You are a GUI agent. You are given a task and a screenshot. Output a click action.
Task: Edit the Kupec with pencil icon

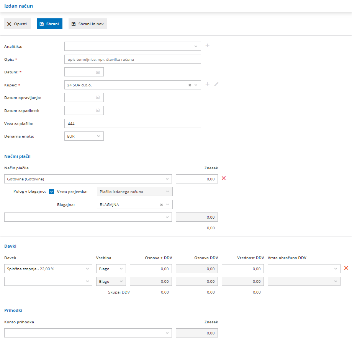click(216, 84)
